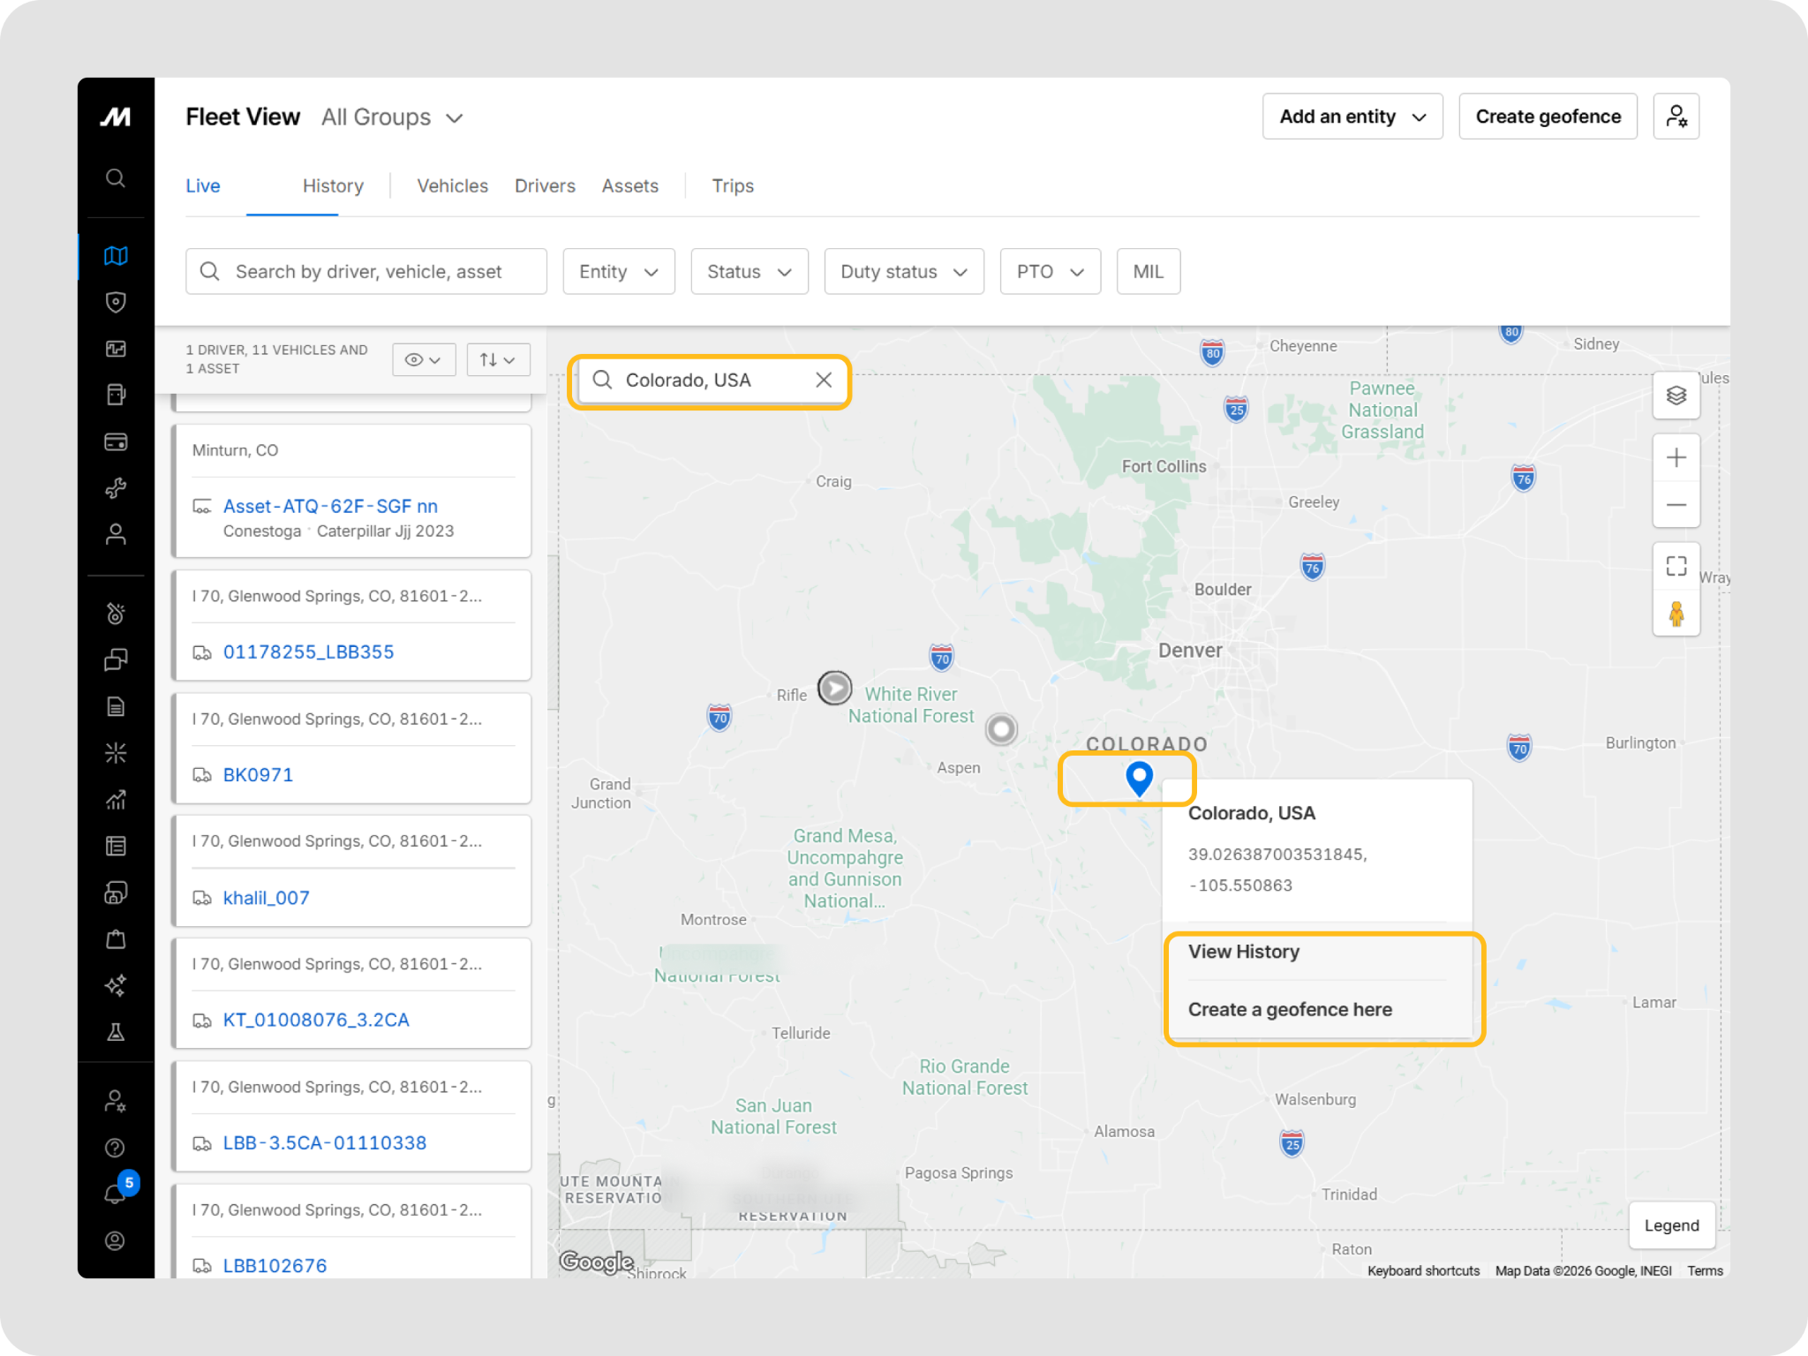Click the sidebar search magnifier icon

(x=116, y=178)
